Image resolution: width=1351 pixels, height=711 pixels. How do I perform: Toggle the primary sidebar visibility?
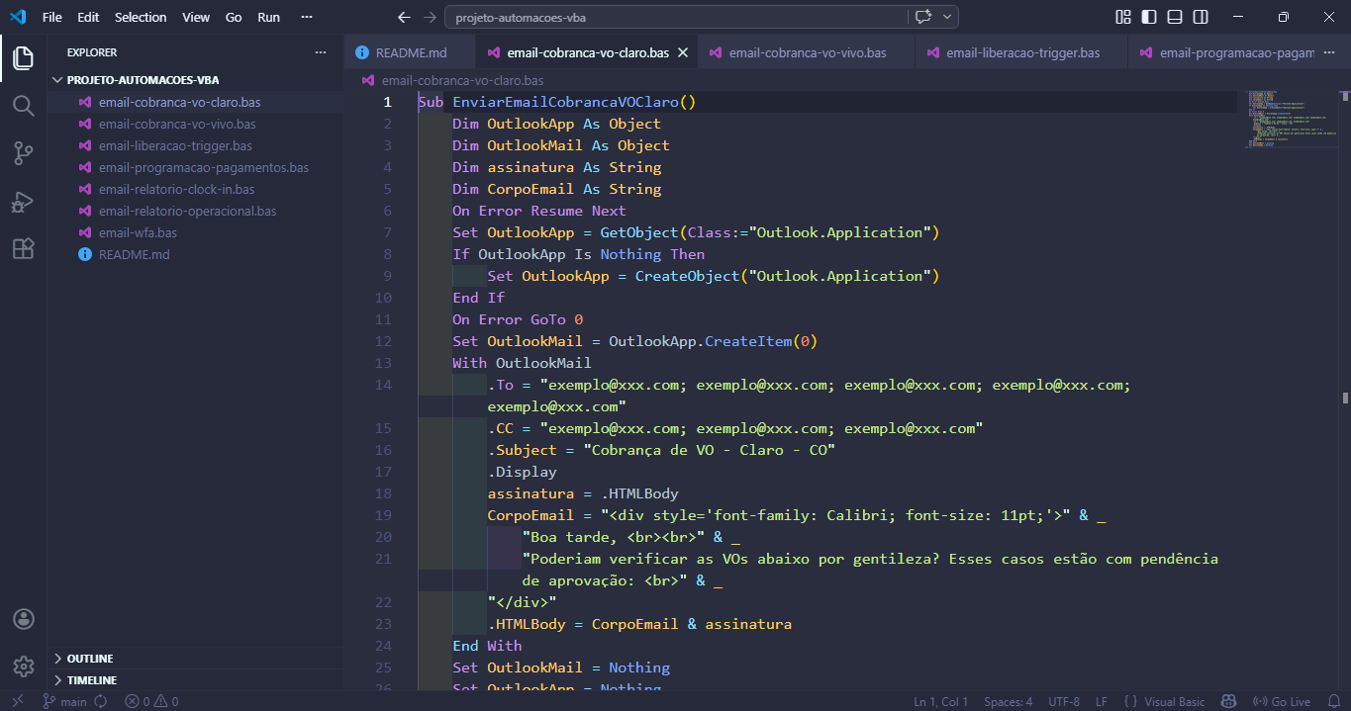[1148, 17]
